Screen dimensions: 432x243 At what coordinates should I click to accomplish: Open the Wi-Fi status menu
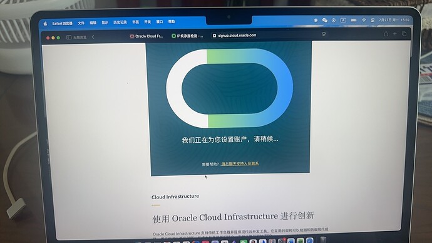tap(364, 20)
